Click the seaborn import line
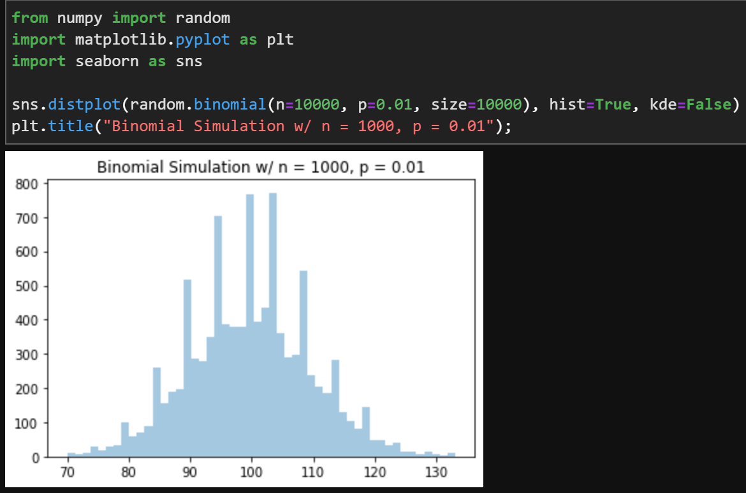 coord(108,61)
